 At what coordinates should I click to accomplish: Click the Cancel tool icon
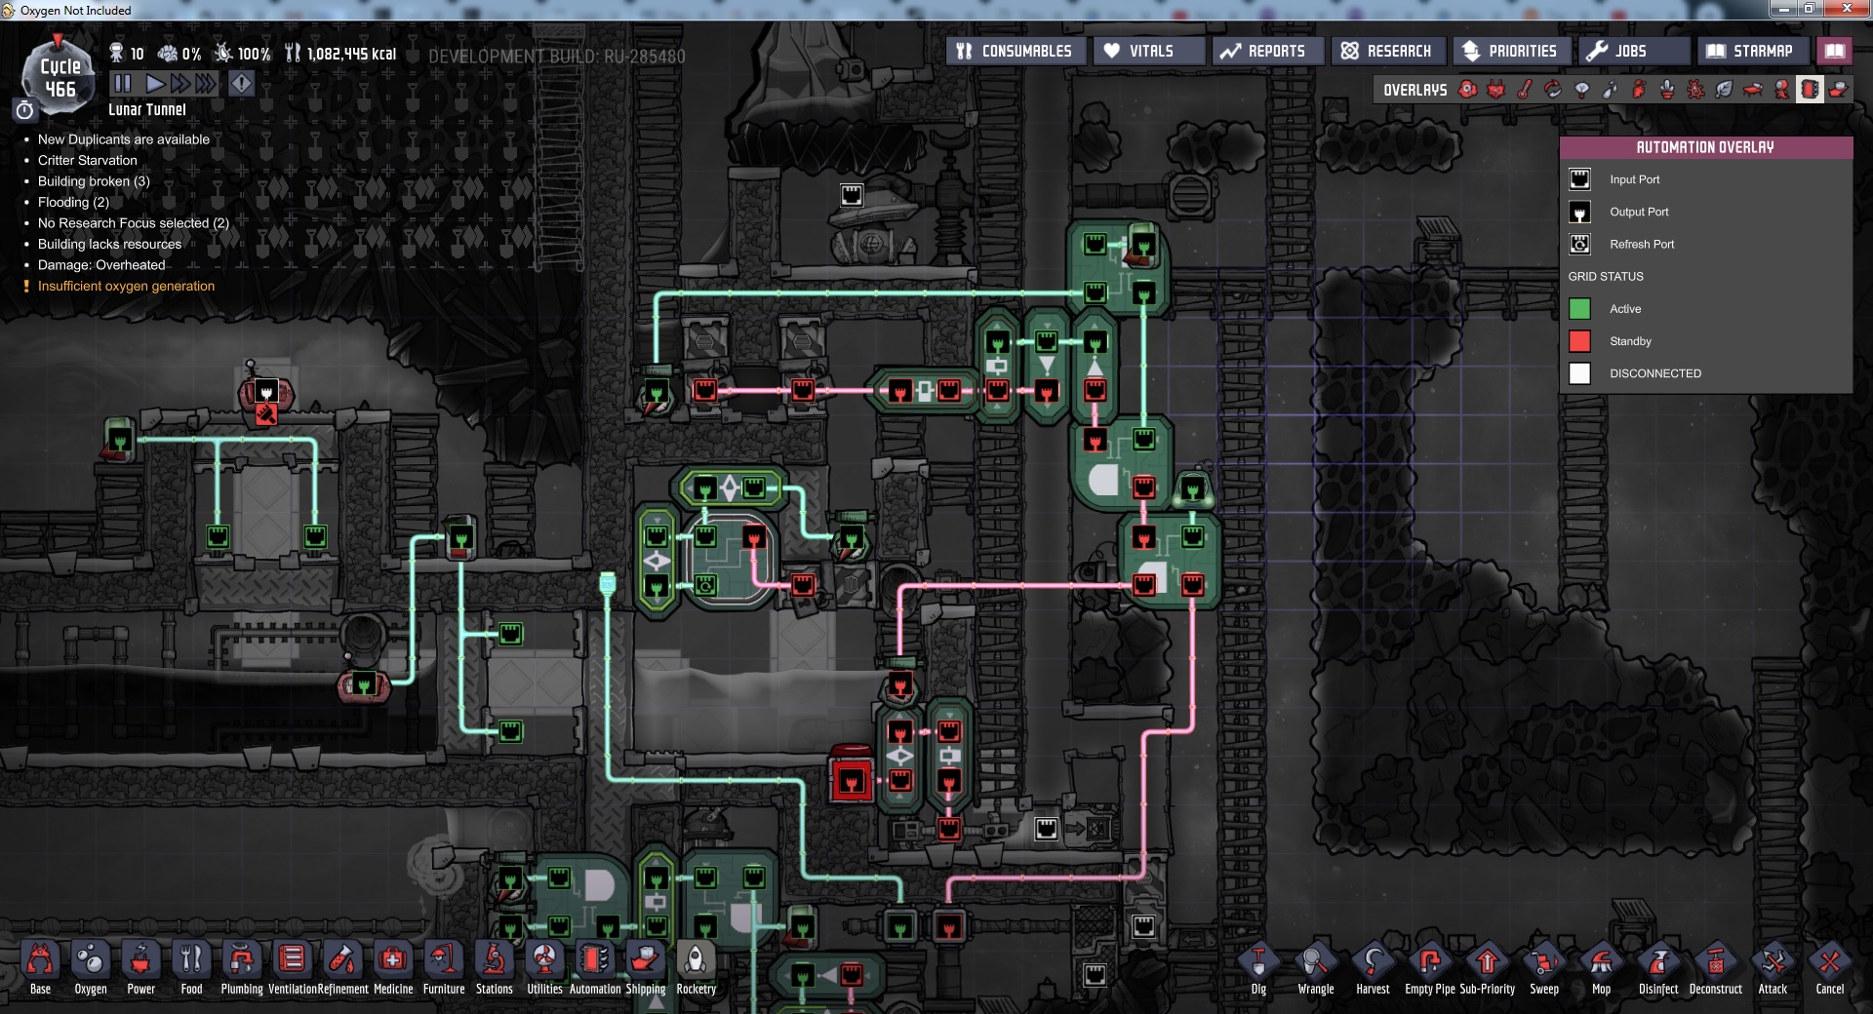click(1829, 963)
